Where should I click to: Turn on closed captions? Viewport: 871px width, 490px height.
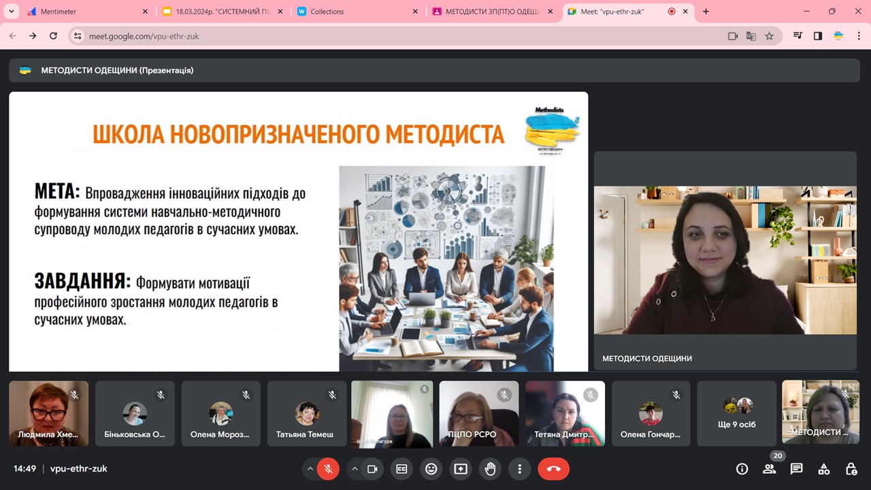pos(401,469)
